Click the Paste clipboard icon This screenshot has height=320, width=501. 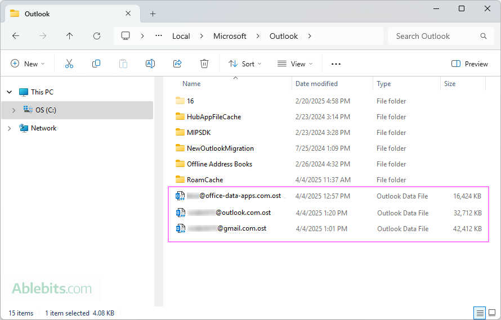pyautogui.click(x=123, y=64)
